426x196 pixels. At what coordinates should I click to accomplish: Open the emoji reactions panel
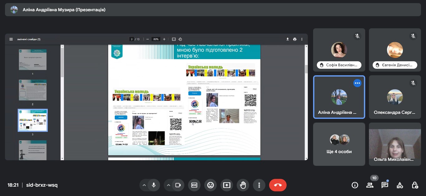click(211, 185)
